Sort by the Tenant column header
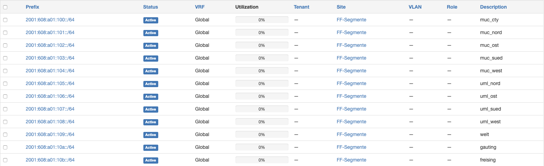The width and height of the screenshot is (544, 166). click(301, 7)
